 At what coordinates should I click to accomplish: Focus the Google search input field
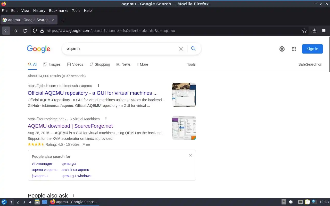[121, 49]
